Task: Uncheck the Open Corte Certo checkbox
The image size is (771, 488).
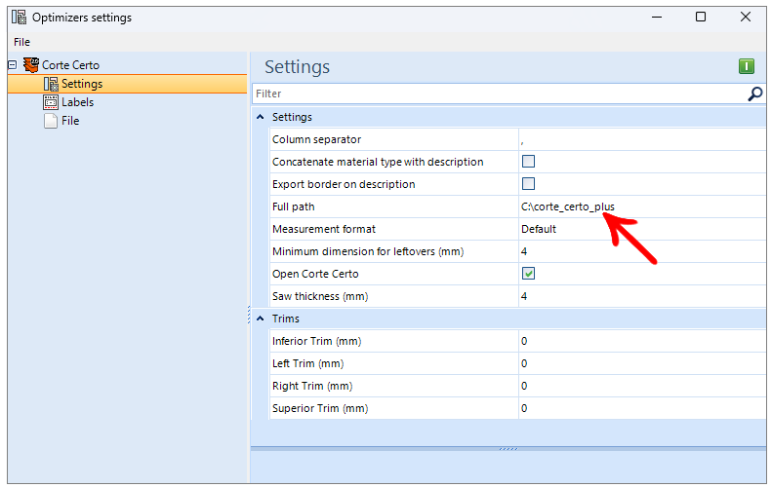Action: coord(528,274)
